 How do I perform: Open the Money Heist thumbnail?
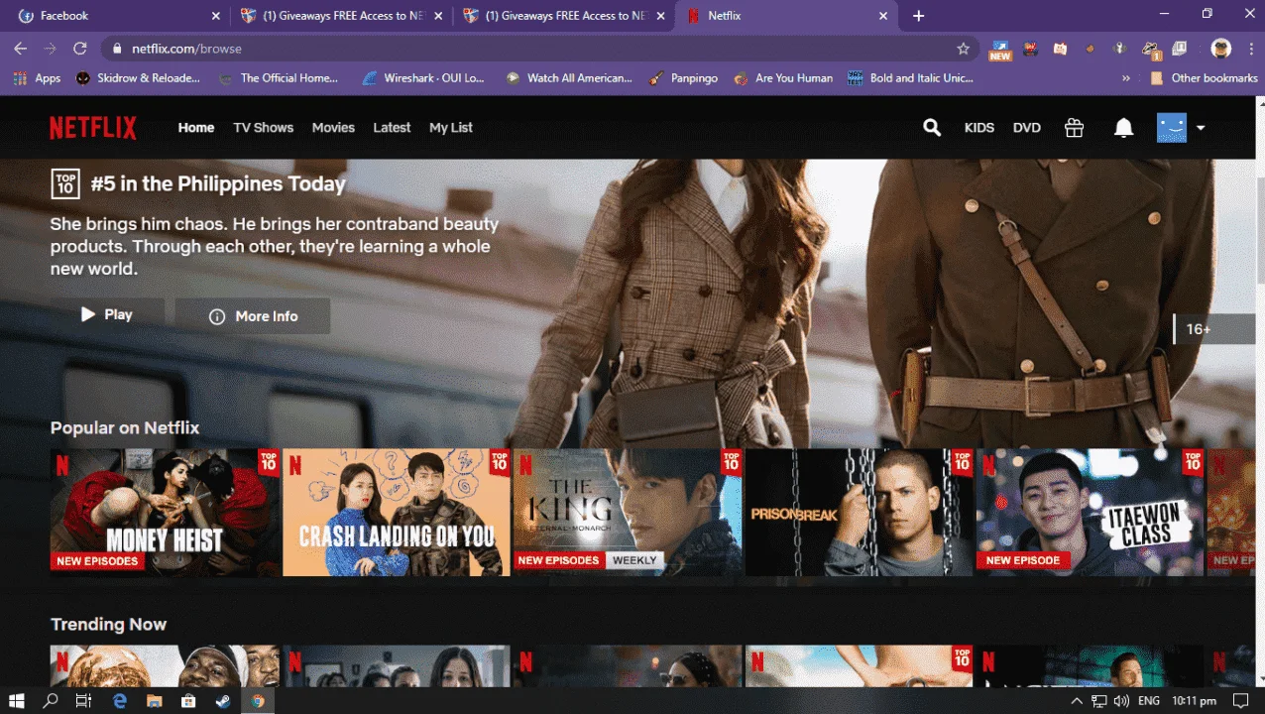(x=165, y=513)
